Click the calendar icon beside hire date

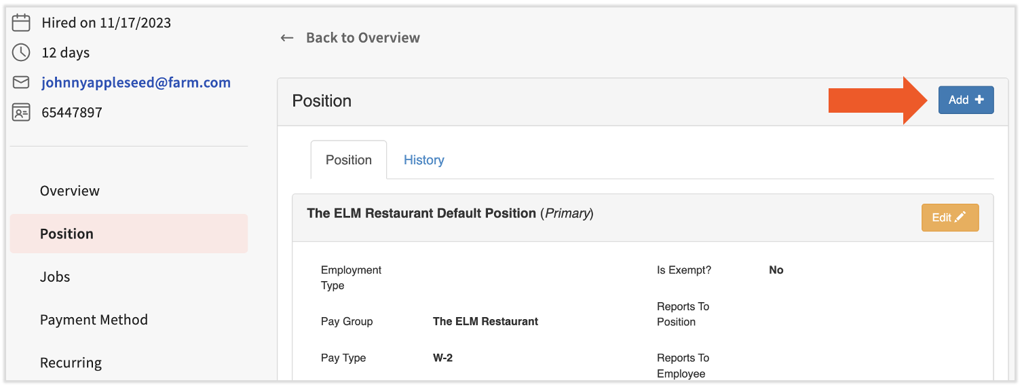22,22
